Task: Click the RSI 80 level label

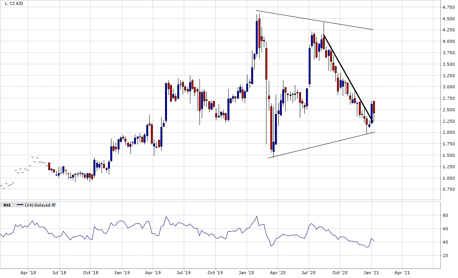Action: [x=445, y=215]
